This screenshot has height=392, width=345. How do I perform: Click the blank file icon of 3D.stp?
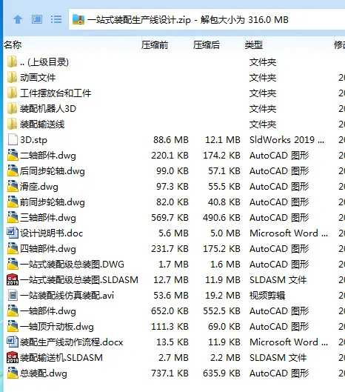(13, 139)
